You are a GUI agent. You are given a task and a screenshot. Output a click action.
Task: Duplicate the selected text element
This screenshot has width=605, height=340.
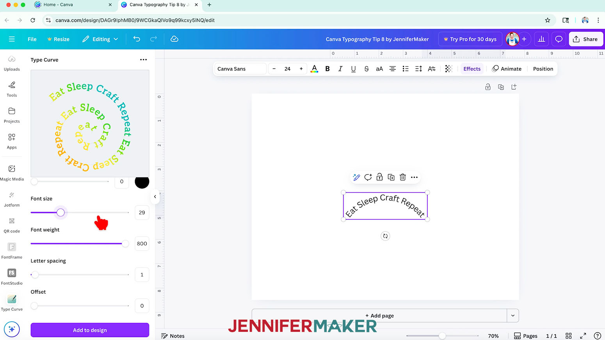pos(391,177)
